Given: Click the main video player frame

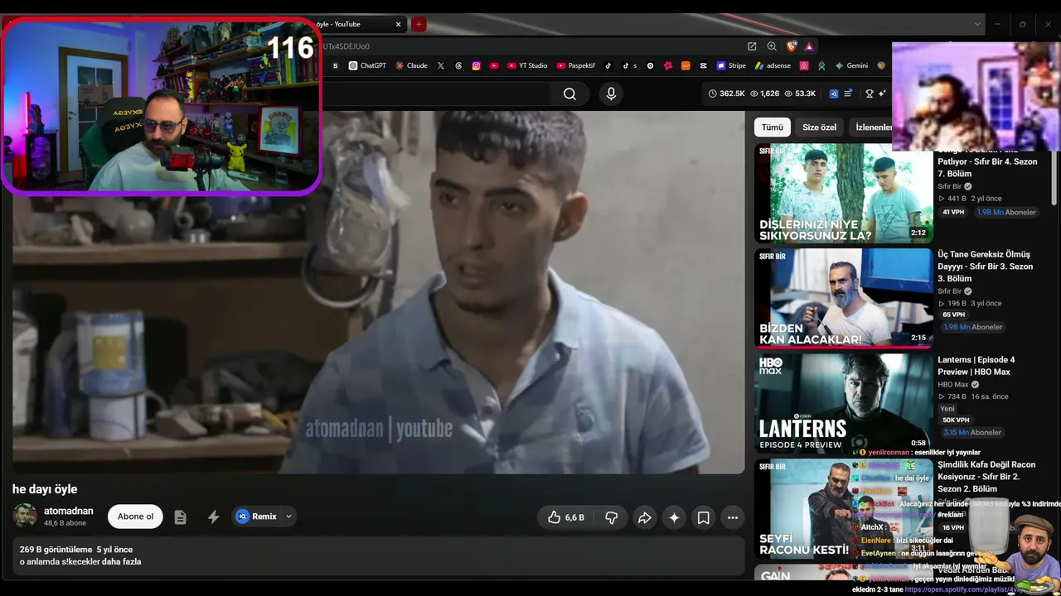Looking at the screenshot, I should (x=379, y=292).
